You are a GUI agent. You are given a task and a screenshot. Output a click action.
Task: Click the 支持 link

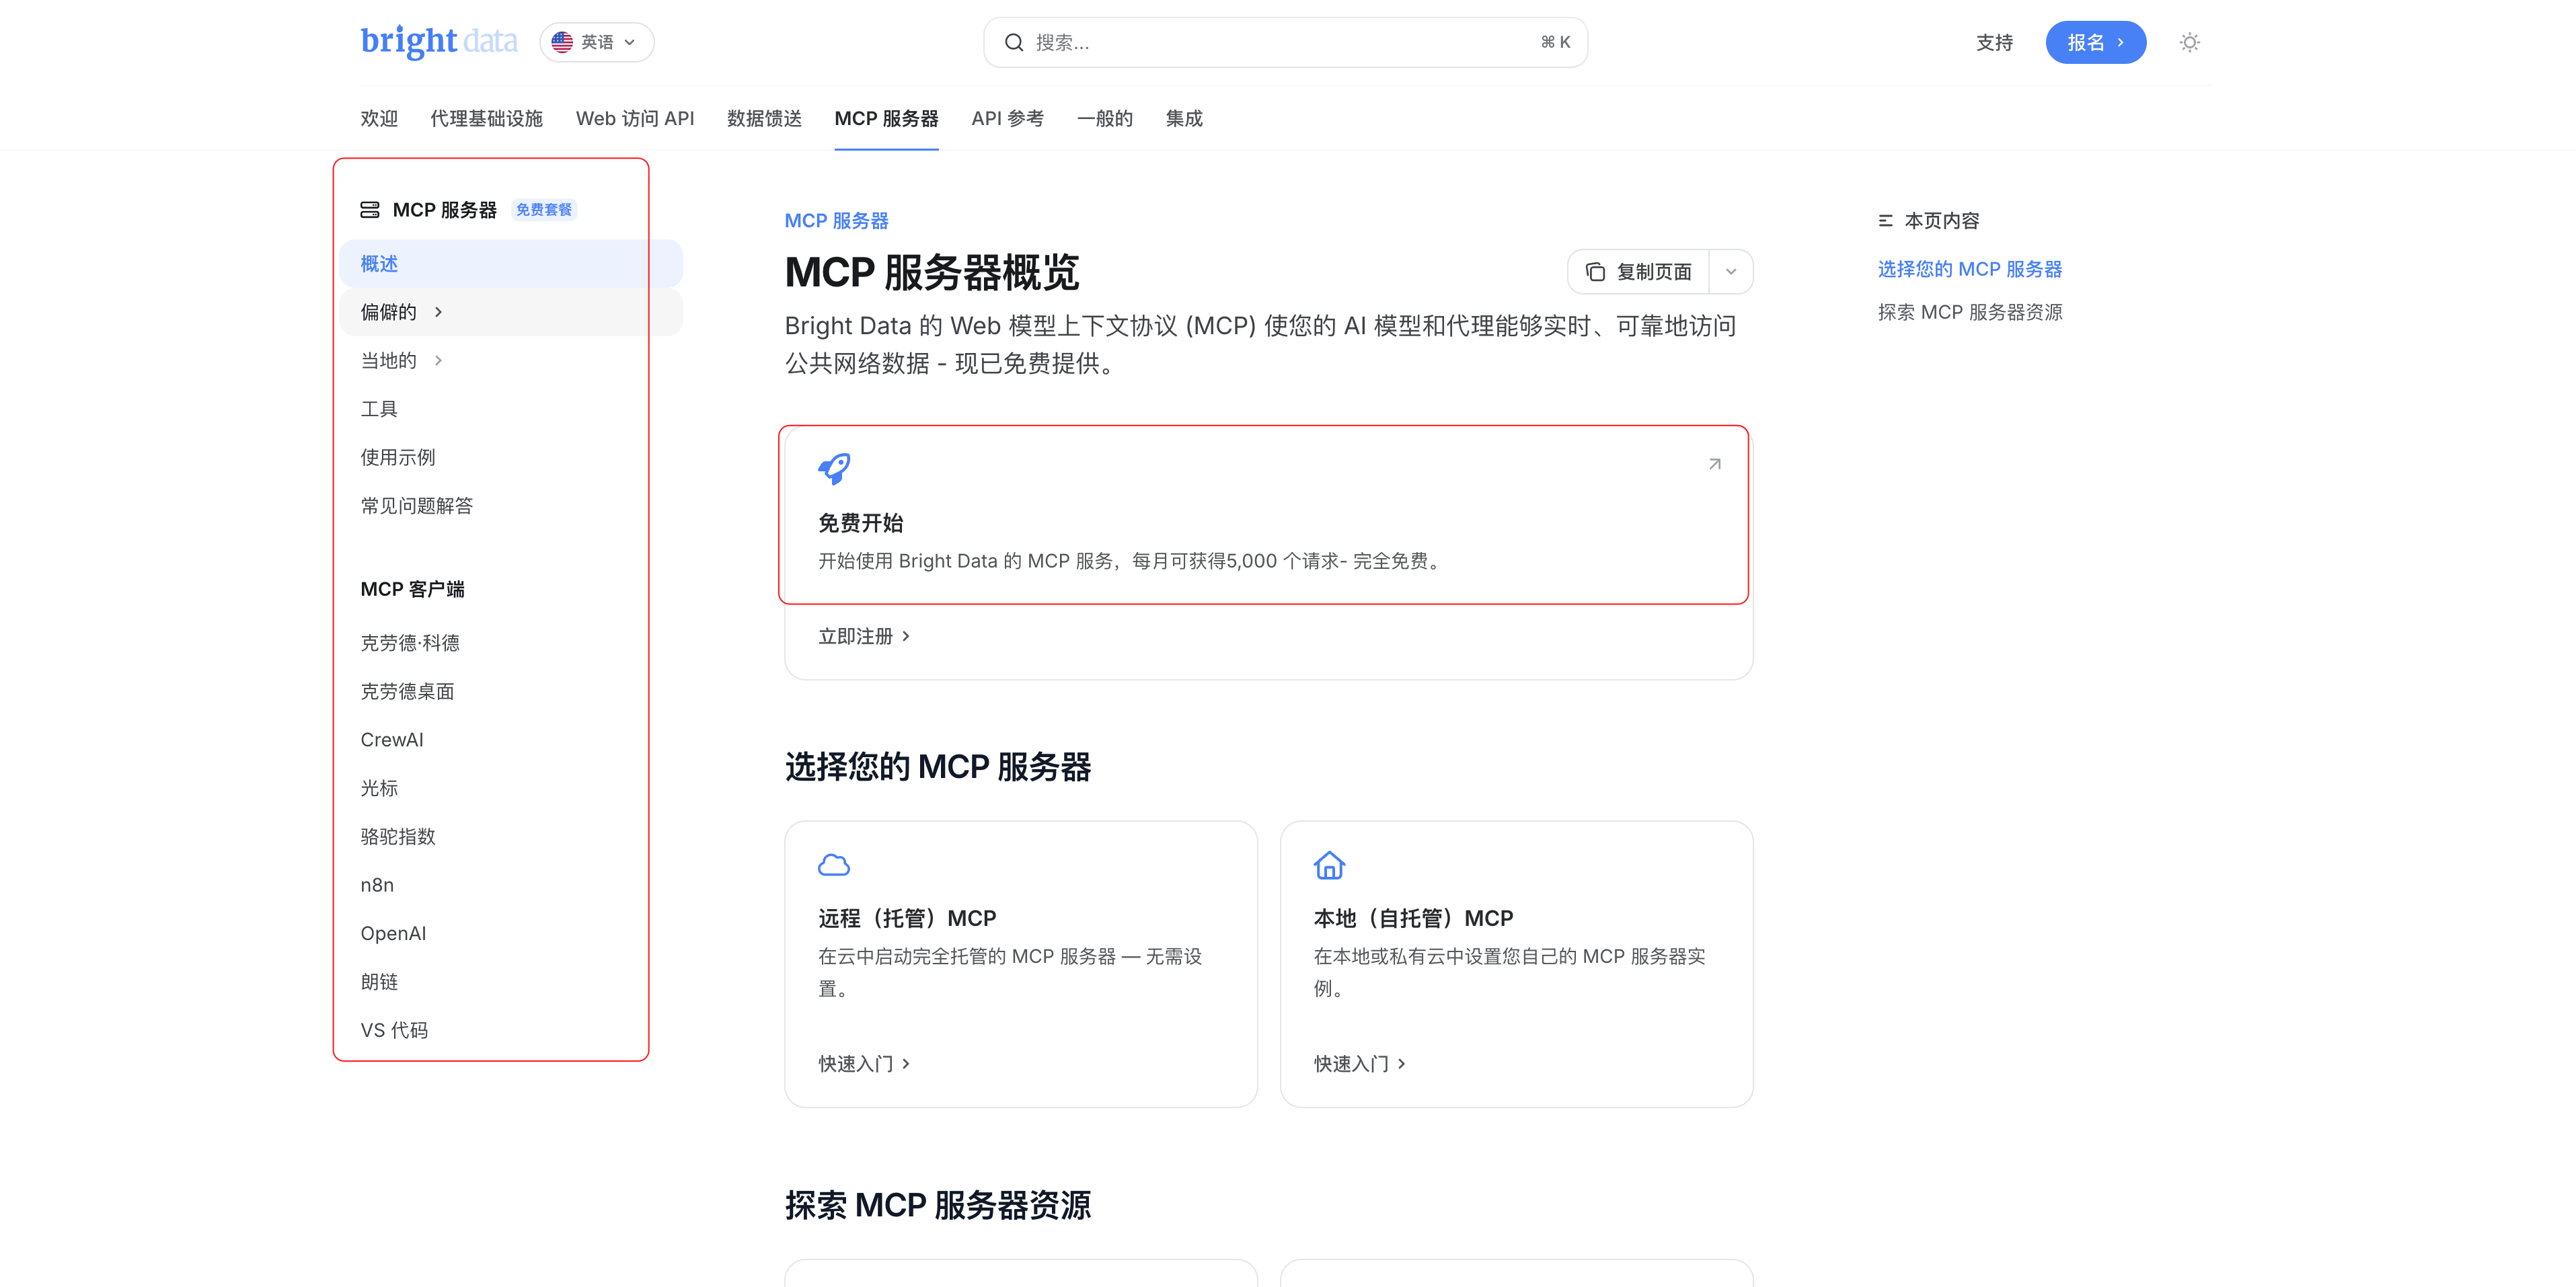(1994, 42)
